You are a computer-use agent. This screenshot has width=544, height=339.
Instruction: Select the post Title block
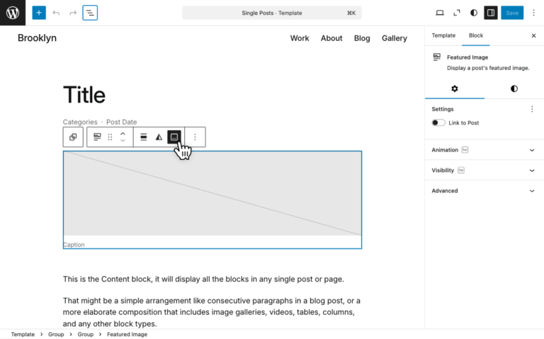84,95
